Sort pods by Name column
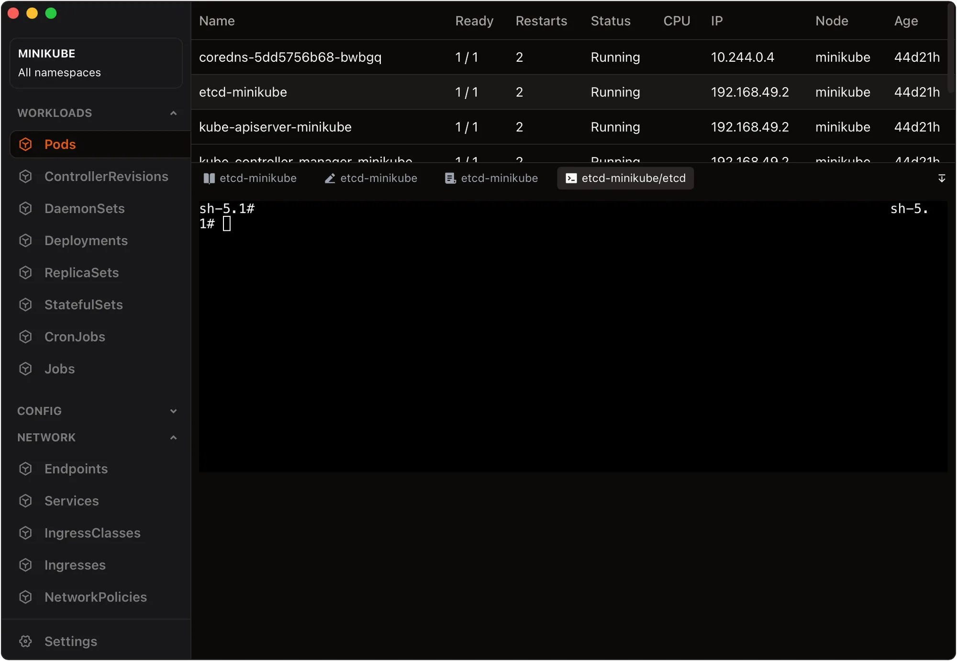Image resolution: width=957 pixels, height=661 pixels. coord(217,21)
